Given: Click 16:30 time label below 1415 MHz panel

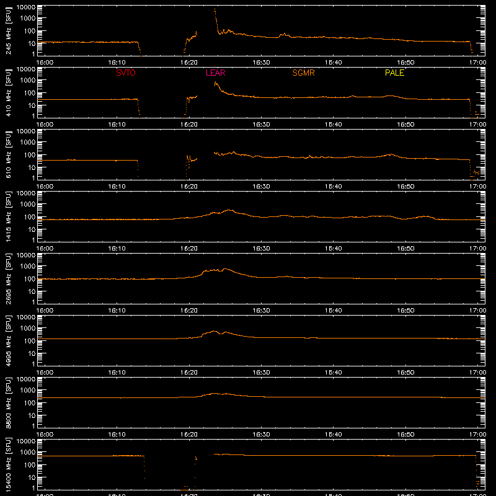Looking at the screenshot, I should (261, 249).
